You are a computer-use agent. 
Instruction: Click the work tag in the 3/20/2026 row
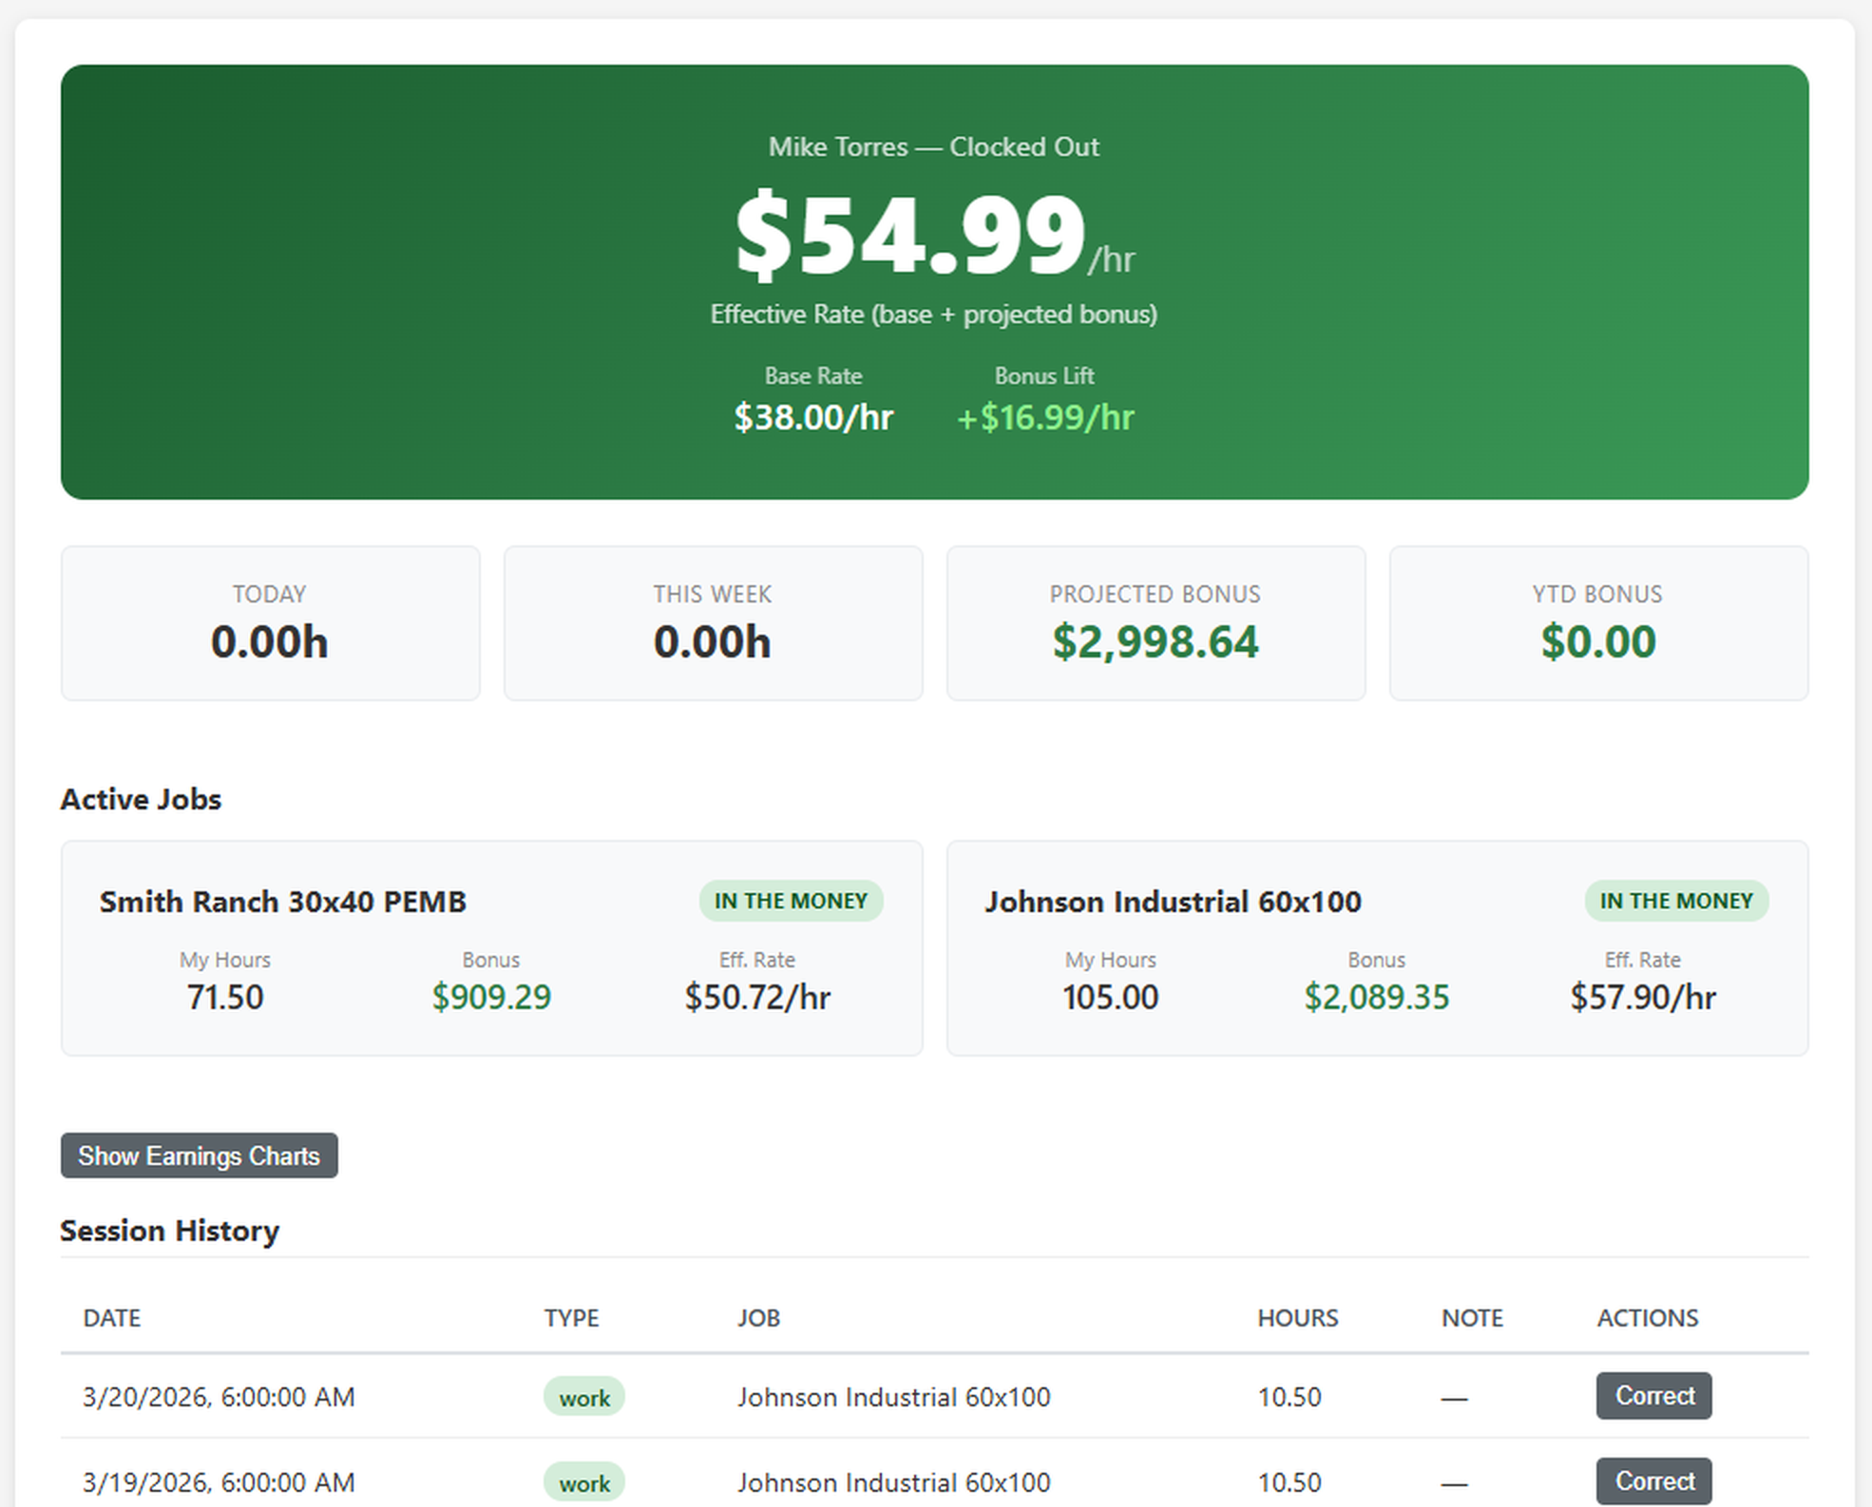click(583, 1398)
